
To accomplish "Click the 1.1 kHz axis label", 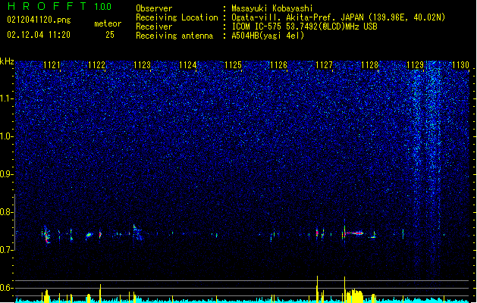I will tap(7, 98).
